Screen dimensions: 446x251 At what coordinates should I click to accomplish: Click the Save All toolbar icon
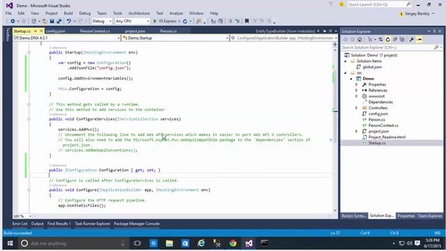(59, 21)
